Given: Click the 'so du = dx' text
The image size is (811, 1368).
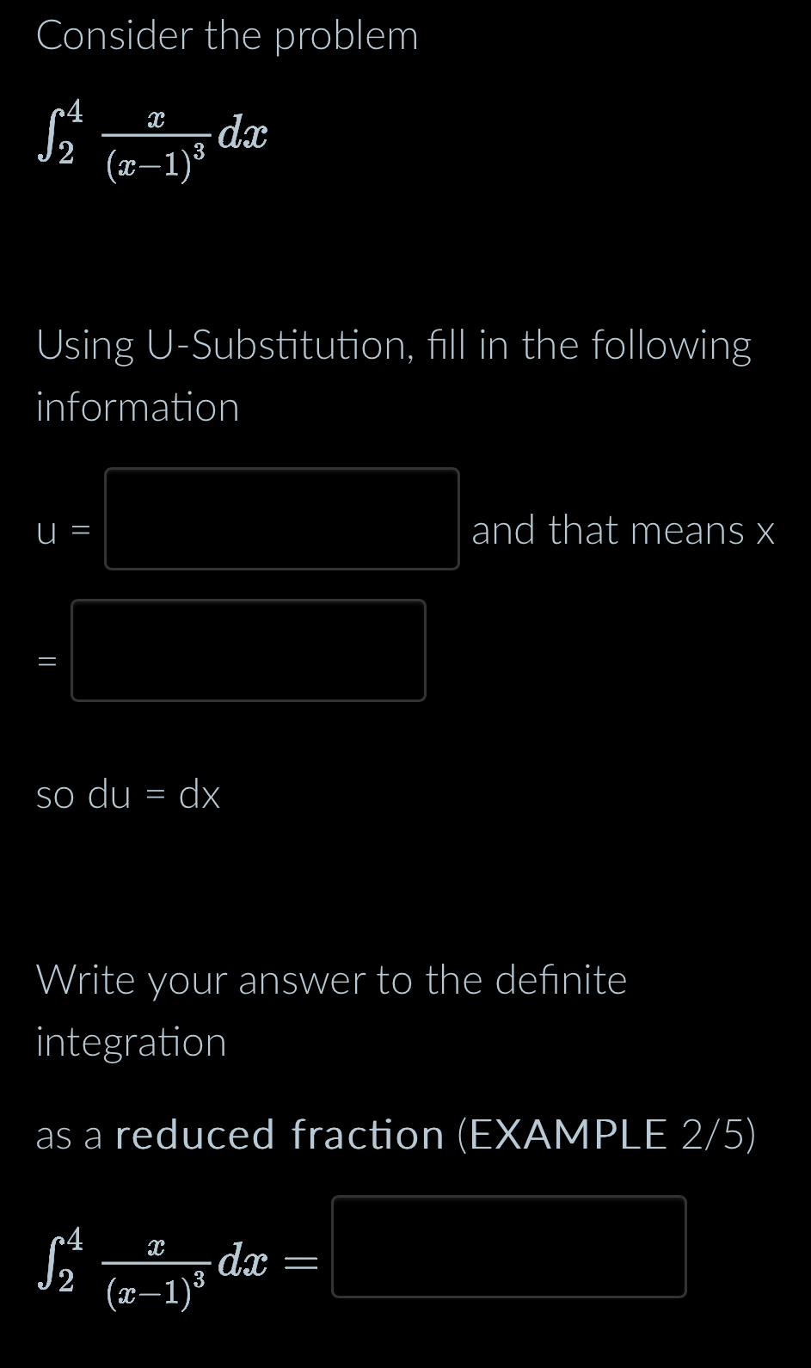Looking at the screenshot, I should click(127, 794).
